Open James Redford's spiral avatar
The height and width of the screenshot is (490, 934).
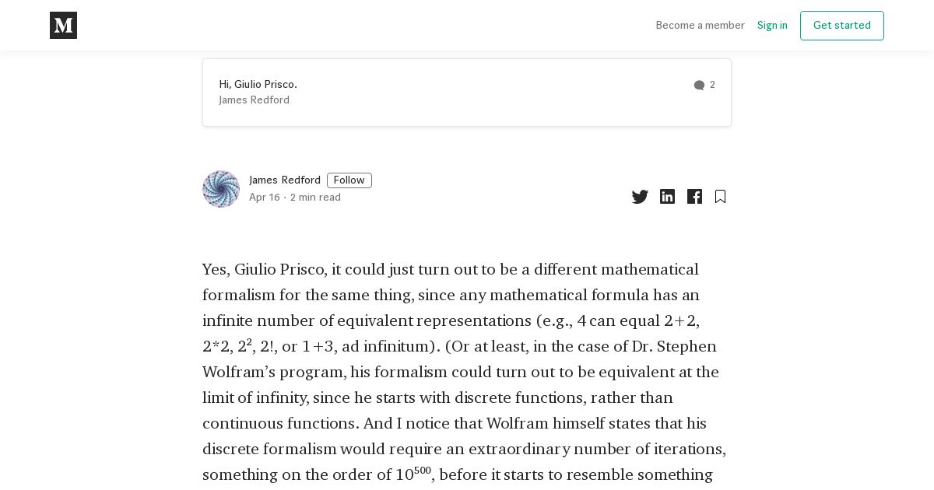click(x=221, y=189)
